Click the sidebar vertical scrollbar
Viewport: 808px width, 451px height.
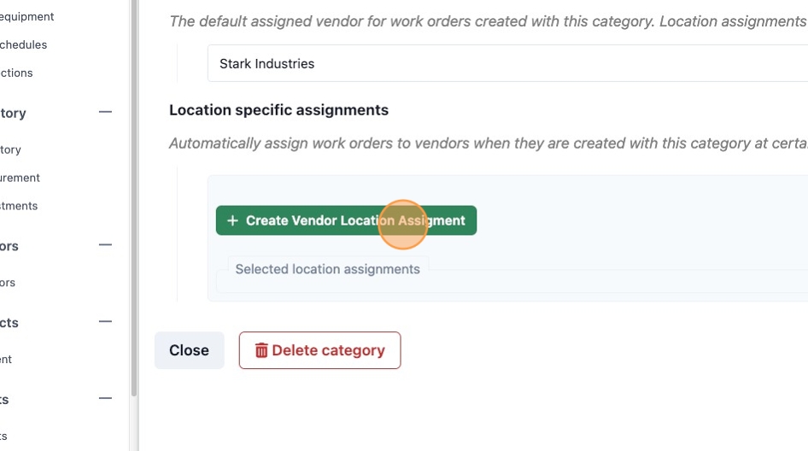click(134, 198)
